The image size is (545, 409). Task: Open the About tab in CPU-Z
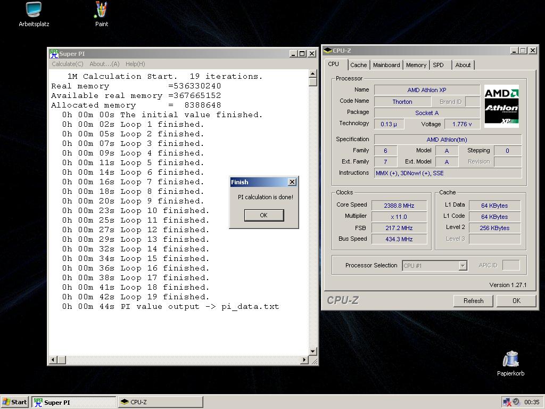[463, 65]
